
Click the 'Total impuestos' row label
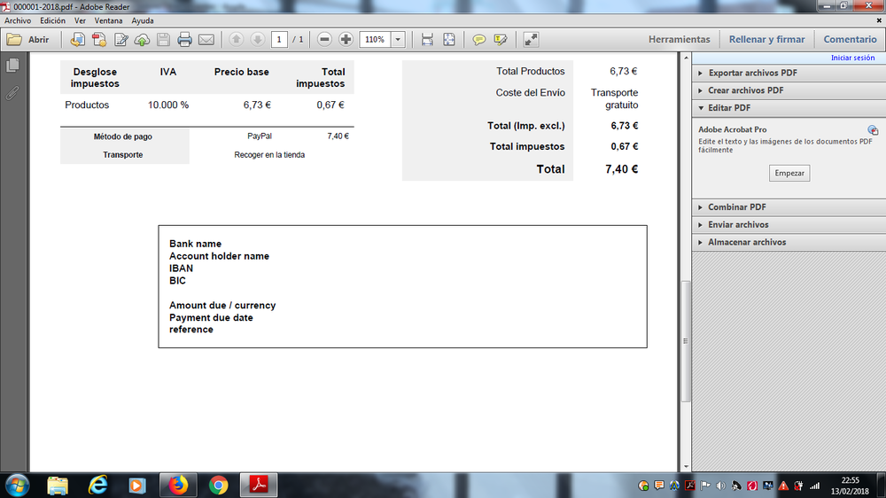pos(527,146)
